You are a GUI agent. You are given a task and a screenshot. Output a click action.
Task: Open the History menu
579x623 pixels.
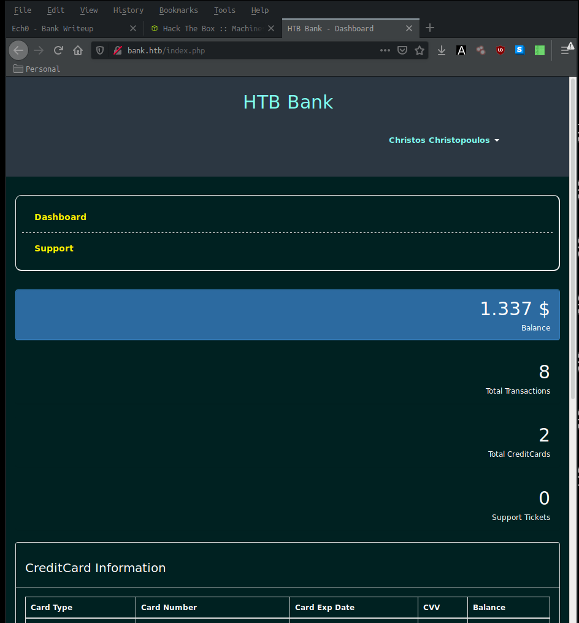pos(128,10)
